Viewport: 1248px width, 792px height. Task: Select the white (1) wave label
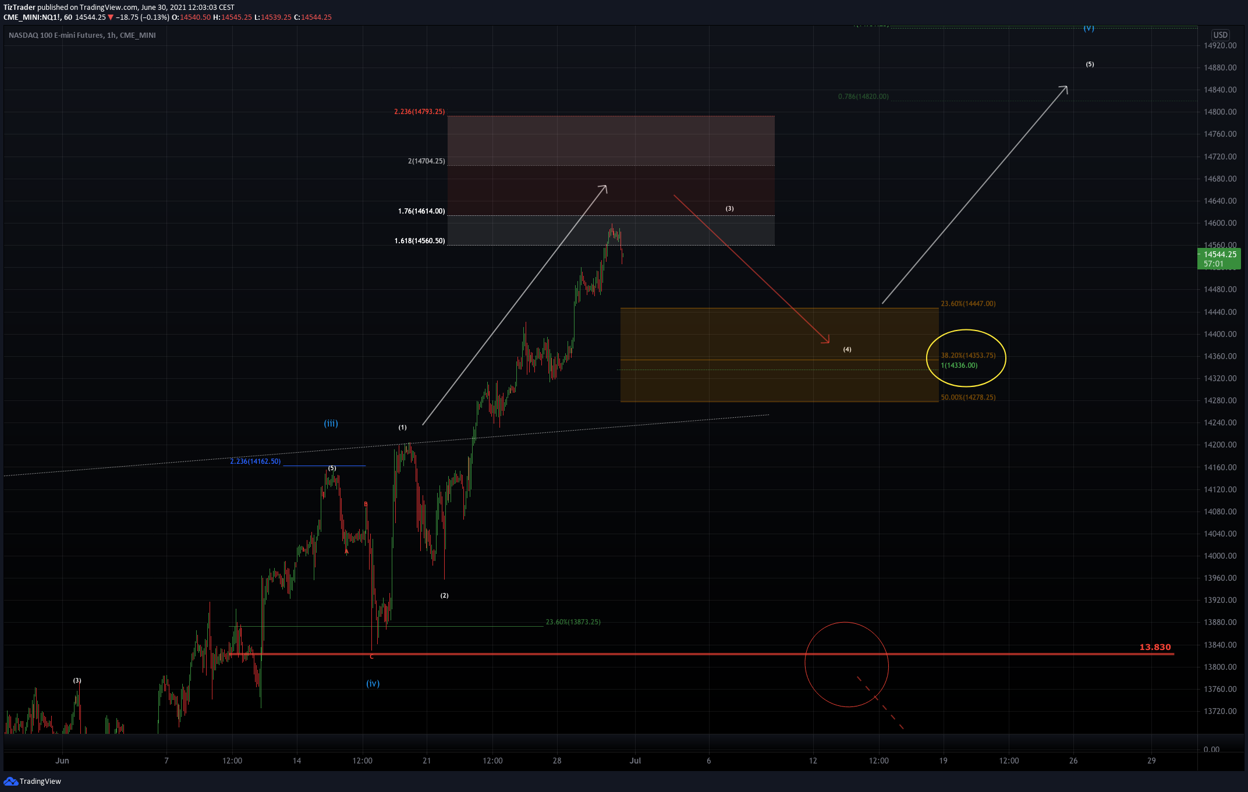[x=402, y=428]
